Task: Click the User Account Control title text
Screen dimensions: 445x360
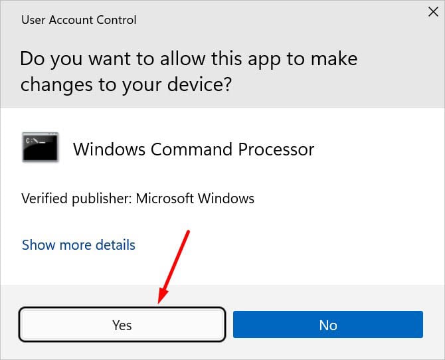Action: tap(78, 20)
